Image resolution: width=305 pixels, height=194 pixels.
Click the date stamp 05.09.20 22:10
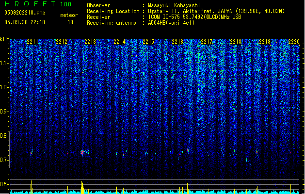tap(25, 22)
